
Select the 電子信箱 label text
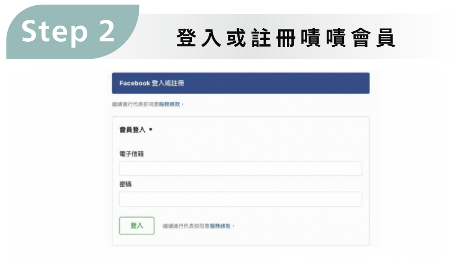tap(132, 154)
